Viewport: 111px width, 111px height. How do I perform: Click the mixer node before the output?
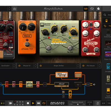coord(88,84)
